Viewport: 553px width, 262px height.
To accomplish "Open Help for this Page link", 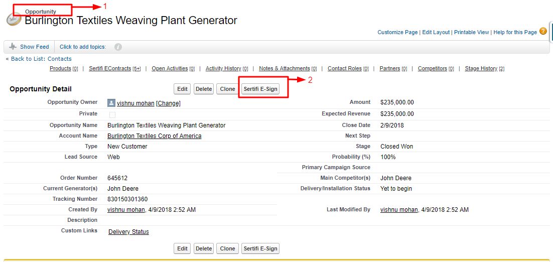I will (x=515, y=32).
